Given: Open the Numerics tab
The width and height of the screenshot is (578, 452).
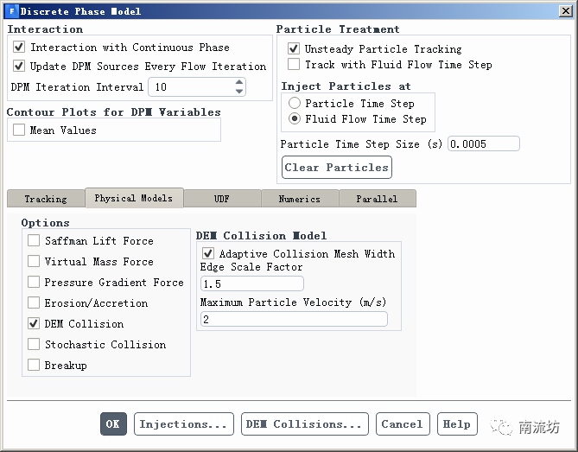Looking at the screenshot, I should pos(299,199).
